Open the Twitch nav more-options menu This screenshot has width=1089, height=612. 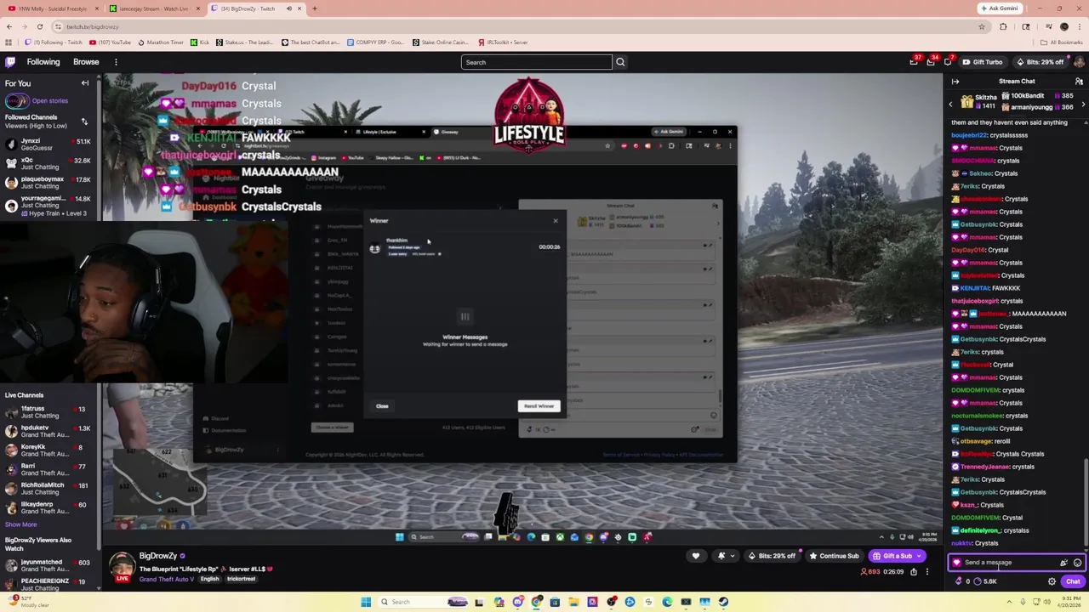(x=116, y=62)
